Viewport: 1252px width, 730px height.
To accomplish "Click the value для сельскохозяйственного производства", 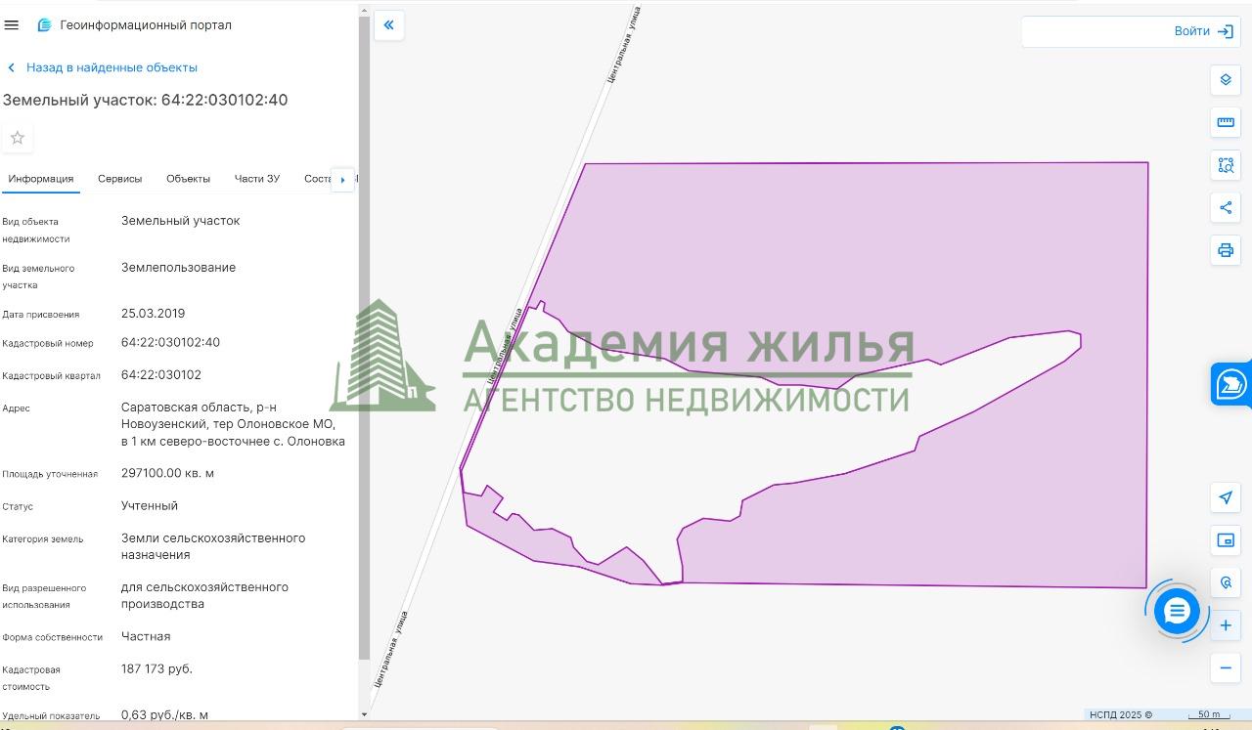I will coord(204,595).
